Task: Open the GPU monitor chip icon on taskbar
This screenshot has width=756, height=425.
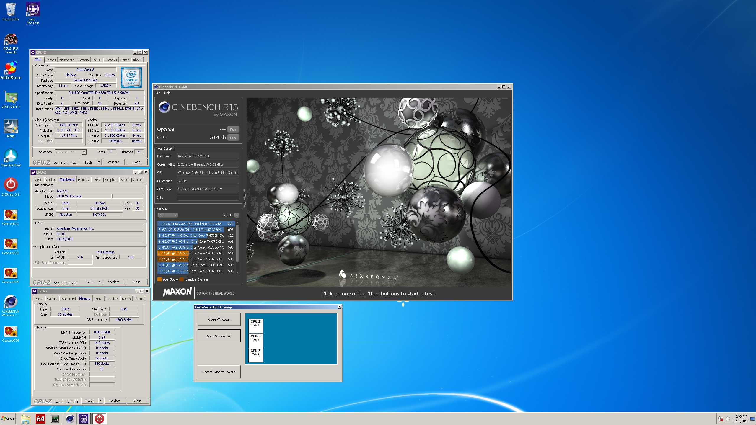Action: point(55,419)
